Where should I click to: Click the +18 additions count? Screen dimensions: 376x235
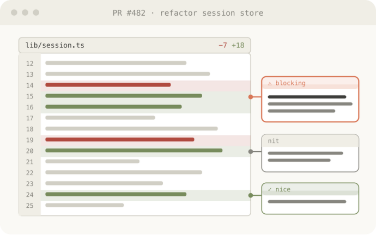(238, 45)
